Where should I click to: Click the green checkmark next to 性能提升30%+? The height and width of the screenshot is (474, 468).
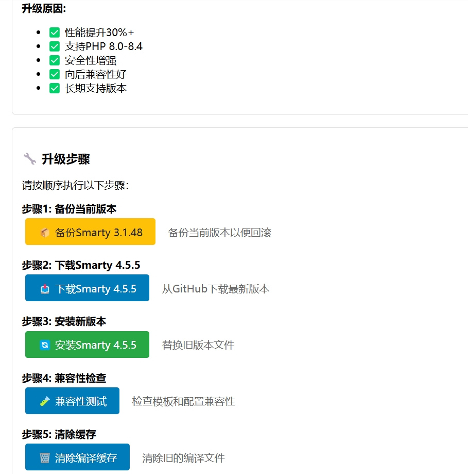tap(55, 32)
